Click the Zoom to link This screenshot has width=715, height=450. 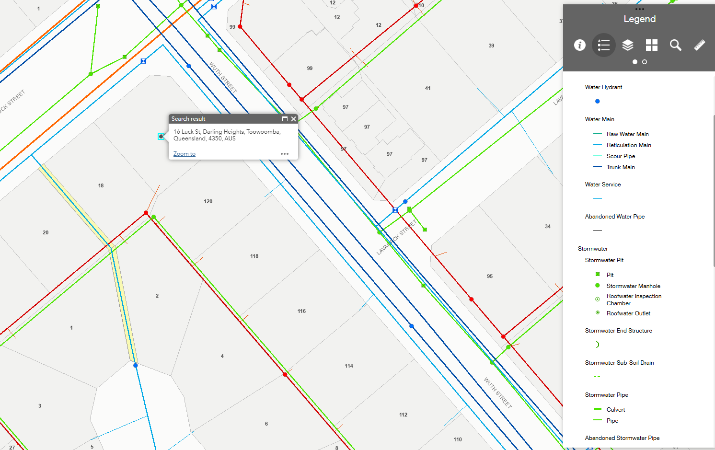(185, 154)
